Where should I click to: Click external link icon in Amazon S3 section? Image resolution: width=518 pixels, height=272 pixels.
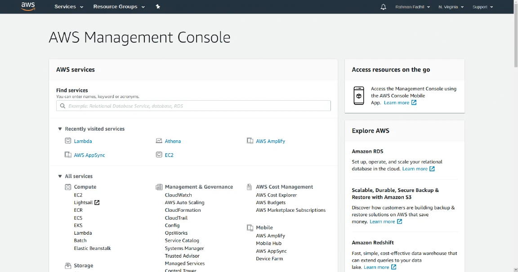point(399,222)
